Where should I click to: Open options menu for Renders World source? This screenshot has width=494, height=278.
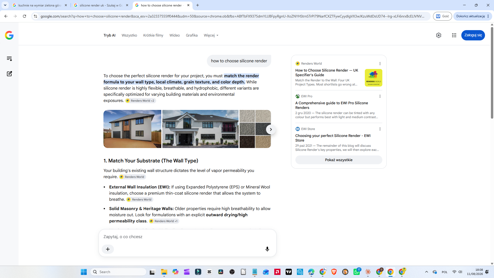pyautogui.click(x=380, y=64)
